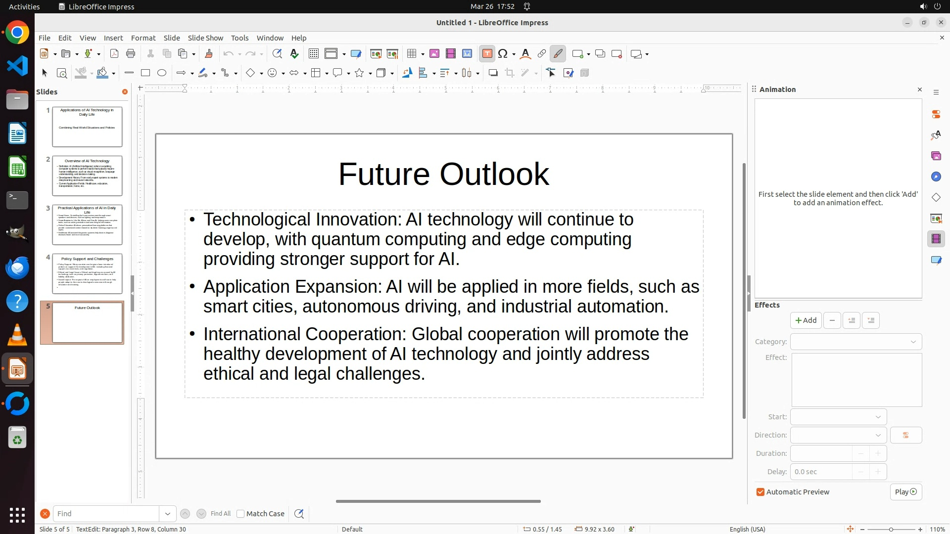Click the Add effect button
The image size is (950, 534).
pos(806,320)
